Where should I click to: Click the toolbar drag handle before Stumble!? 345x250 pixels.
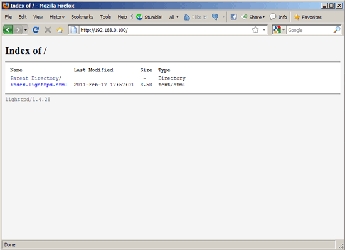click(132, 17)
